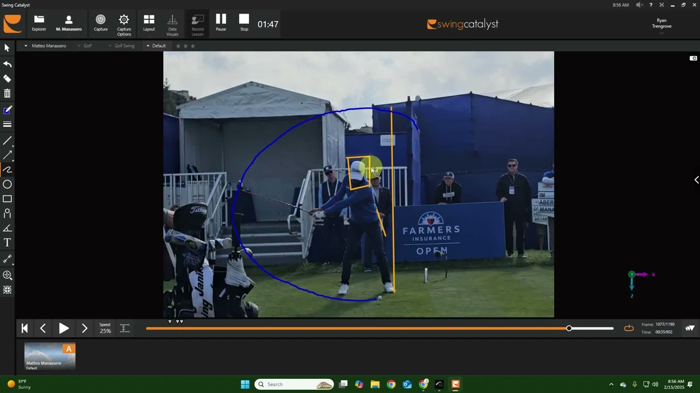Undo the last drawing action
The height and width of the screenshot is (393, 700).
(x=7, y=64)
